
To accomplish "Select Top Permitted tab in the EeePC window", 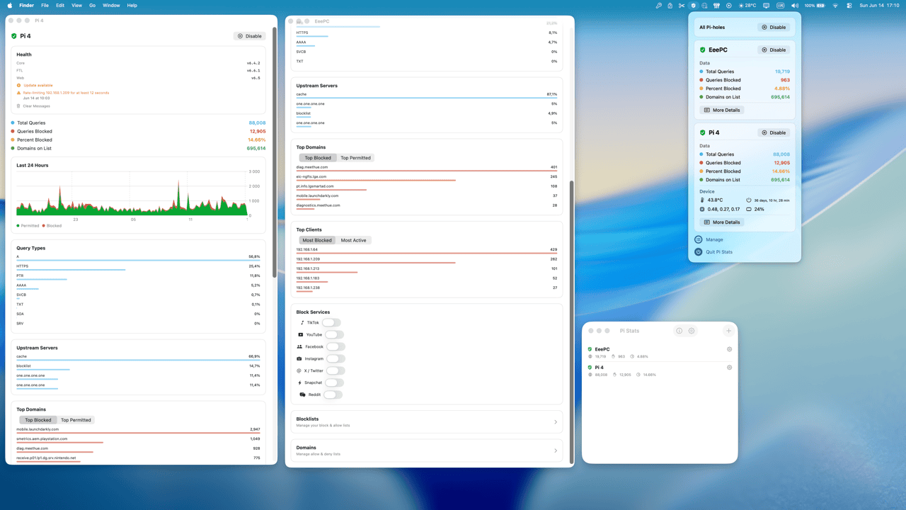I will [355, 158].
